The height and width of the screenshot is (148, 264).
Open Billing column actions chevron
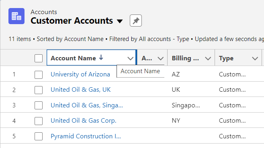pos(208,58)
